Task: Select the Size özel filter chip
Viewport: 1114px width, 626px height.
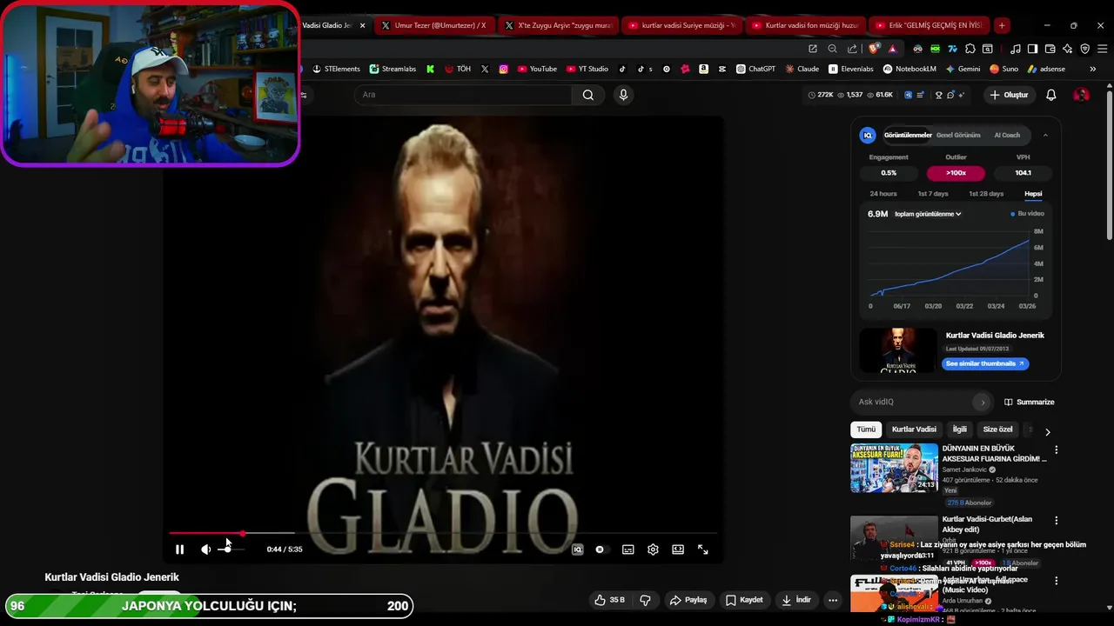Action: (x=997, y=430)
